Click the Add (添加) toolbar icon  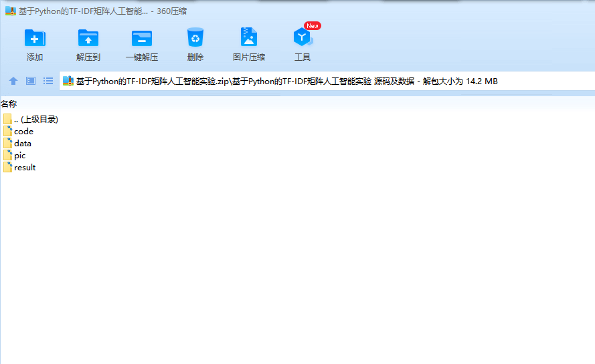35,38
